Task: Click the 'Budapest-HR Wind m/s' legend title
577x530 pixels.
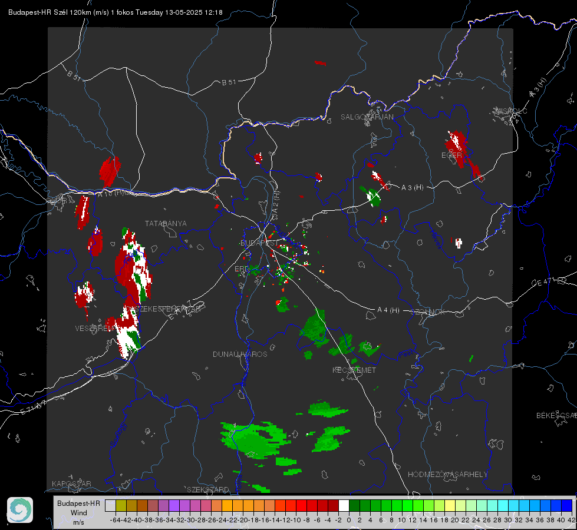Action: (x=78, y=512)
